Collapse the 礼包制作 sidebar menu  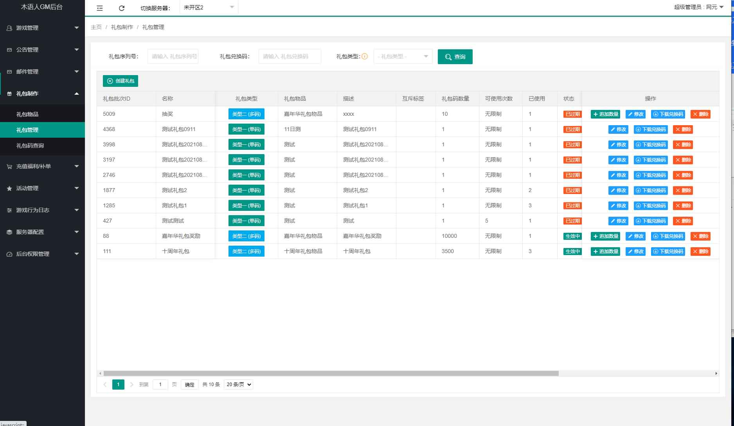pyautogui.click(x=42, y=93)
